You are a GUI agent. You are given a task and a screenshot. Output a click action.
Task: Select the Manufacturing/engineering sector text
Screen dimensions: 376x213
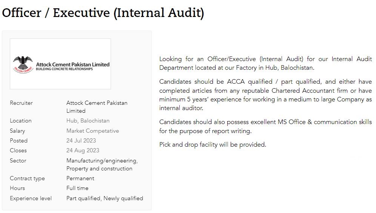(x=102, y=161)
